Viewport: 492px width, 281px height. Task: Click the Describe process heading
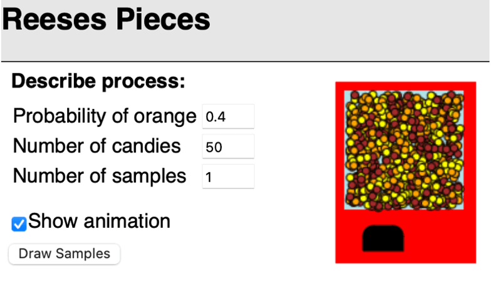point(99,81)
